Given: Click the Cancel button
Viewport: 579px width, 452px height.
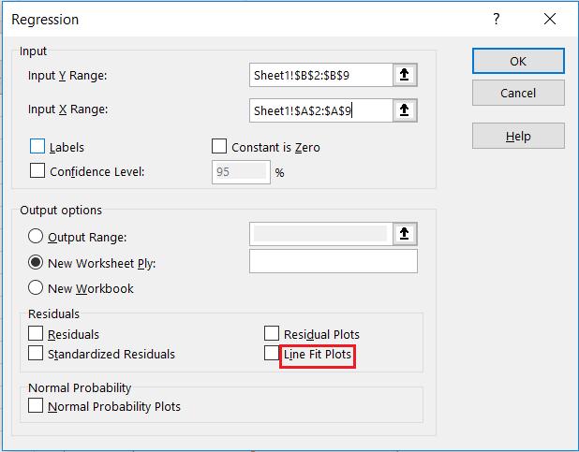Looking at the screenshot, I should [518, 93].
